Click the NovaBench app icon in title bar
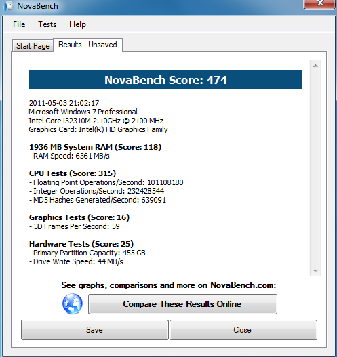337x357 pixels. coord(8,5)
